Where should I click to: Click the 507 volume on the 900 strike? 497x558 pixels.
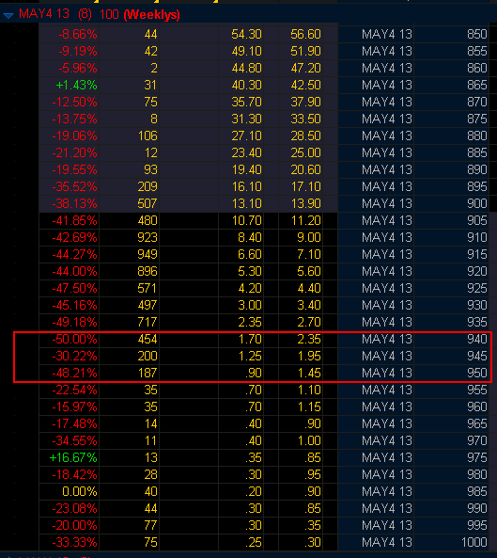click(148, 203)
